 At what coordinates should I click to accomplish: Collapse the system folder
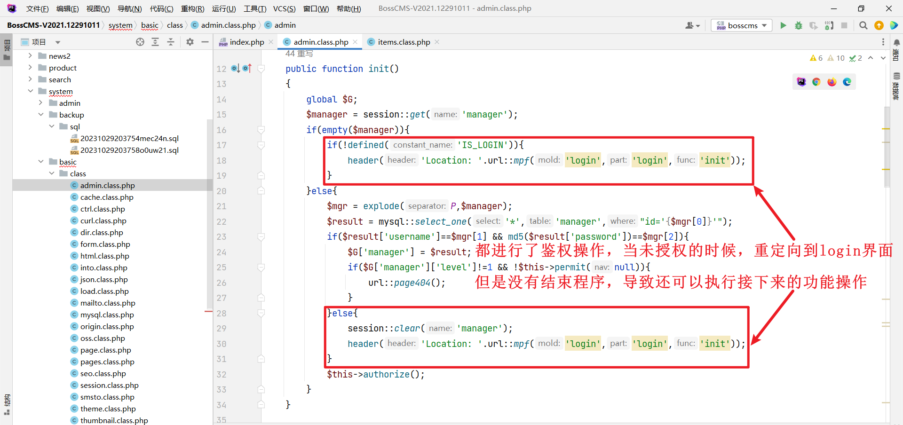coord(30,91)
